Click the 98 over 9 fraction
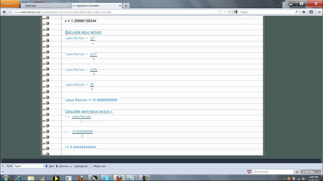 92,87
